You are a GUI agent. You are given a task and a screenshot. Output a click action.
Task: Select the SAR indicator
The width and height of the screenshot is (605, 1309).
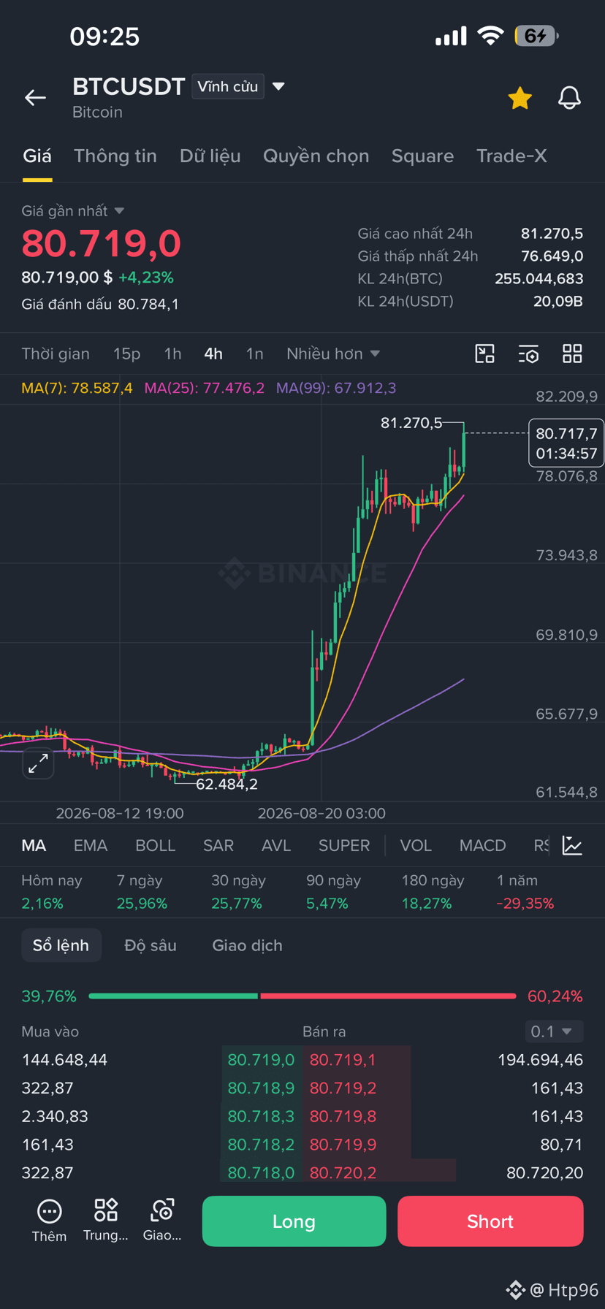coord(218,845)
